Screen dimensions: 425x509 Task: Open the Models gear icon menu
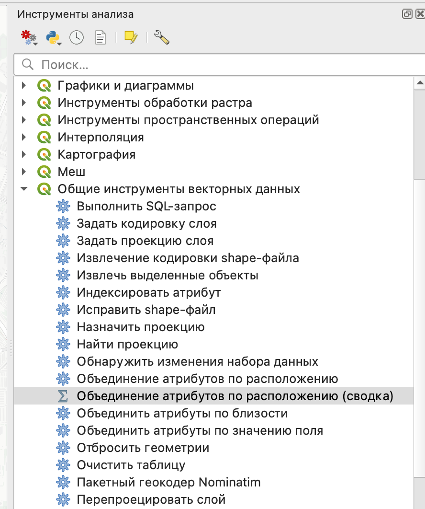coord(28,37)
